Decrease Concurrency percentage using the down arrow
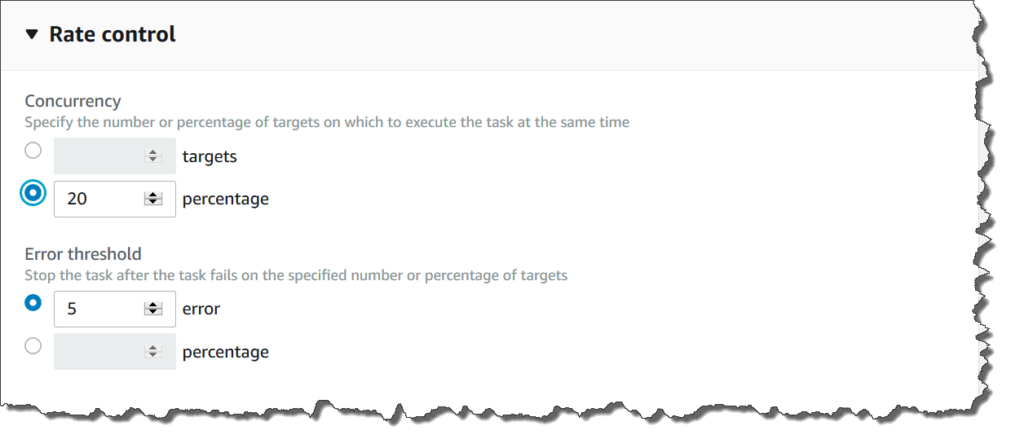Screen dimensions: 1011x439 pyautogui.click(x=152, y=203)
